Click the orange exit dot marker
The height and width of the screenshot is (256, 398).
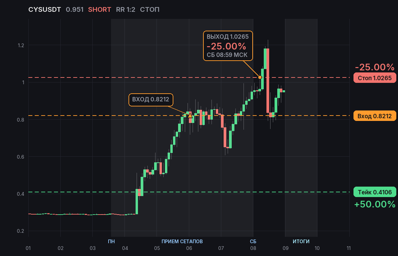click(x=260, y=77)
